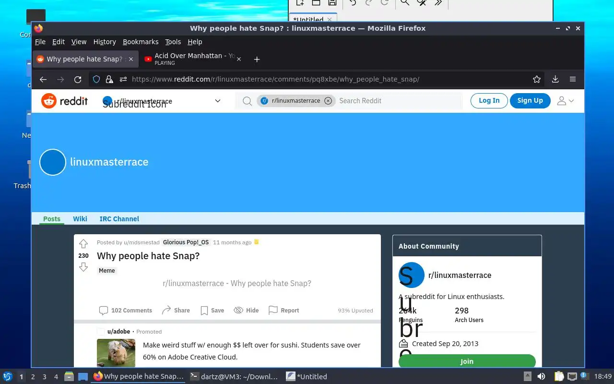This screenshot has width=614, height=384.
Task: Click the network status tray icon
Action: pos(572,376)
